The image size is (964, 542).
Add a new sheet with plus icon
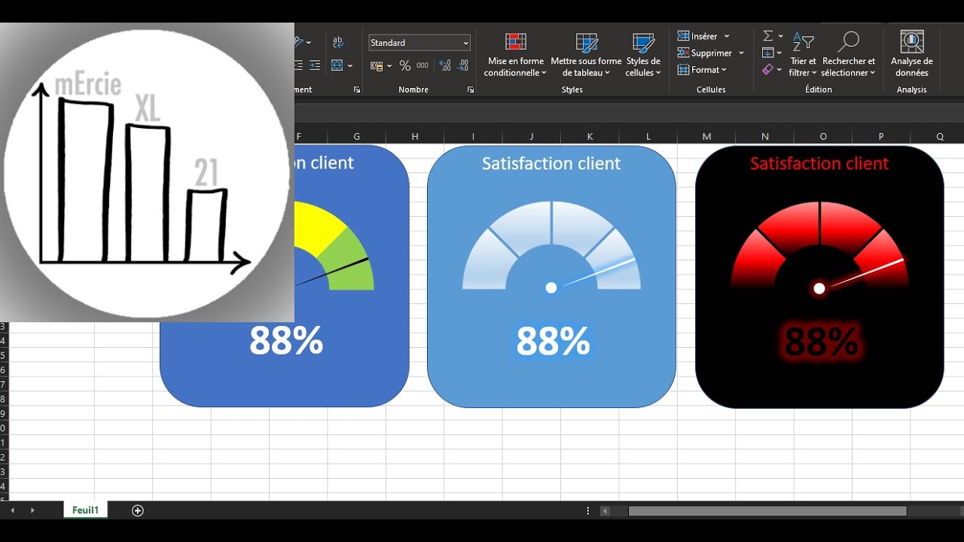[x=138, y=510]
